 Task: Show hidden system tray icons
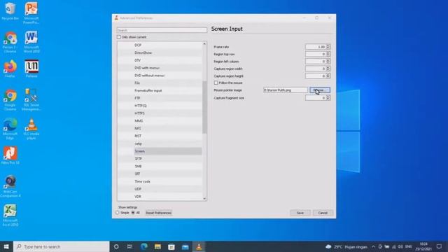tap(373, 246)
